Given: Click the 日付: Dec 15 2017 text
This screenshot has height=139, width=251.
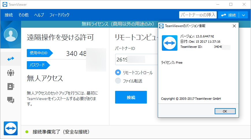Looking at the screenshot, I should coord(201,42).
